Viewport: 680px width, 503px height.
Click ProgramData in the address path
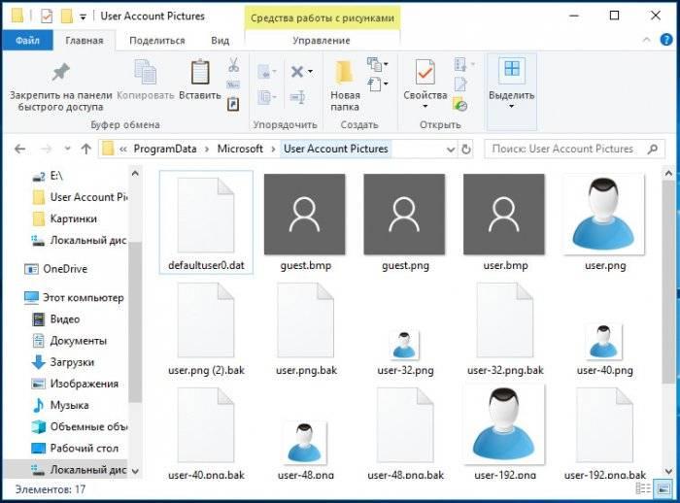(x=165, y=149)
